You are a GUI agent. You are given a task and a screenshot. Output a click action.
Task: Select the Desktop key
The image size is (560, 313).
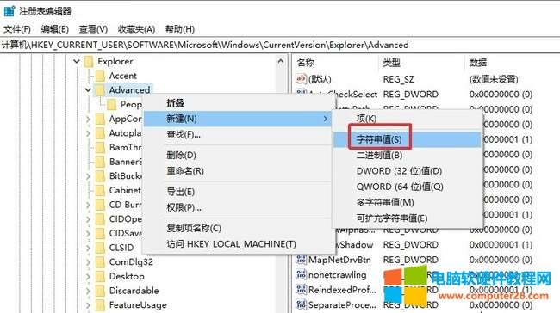point(127,276)
